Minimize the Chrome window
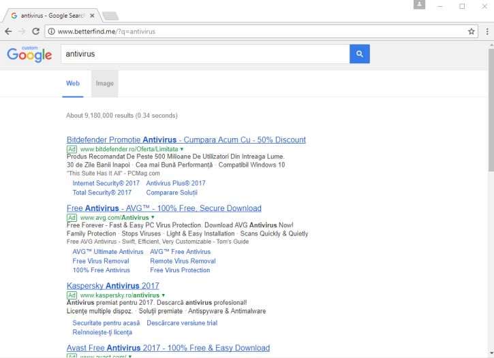The width and height of the screenshot is (494, 358). click(x=440, y=6)
